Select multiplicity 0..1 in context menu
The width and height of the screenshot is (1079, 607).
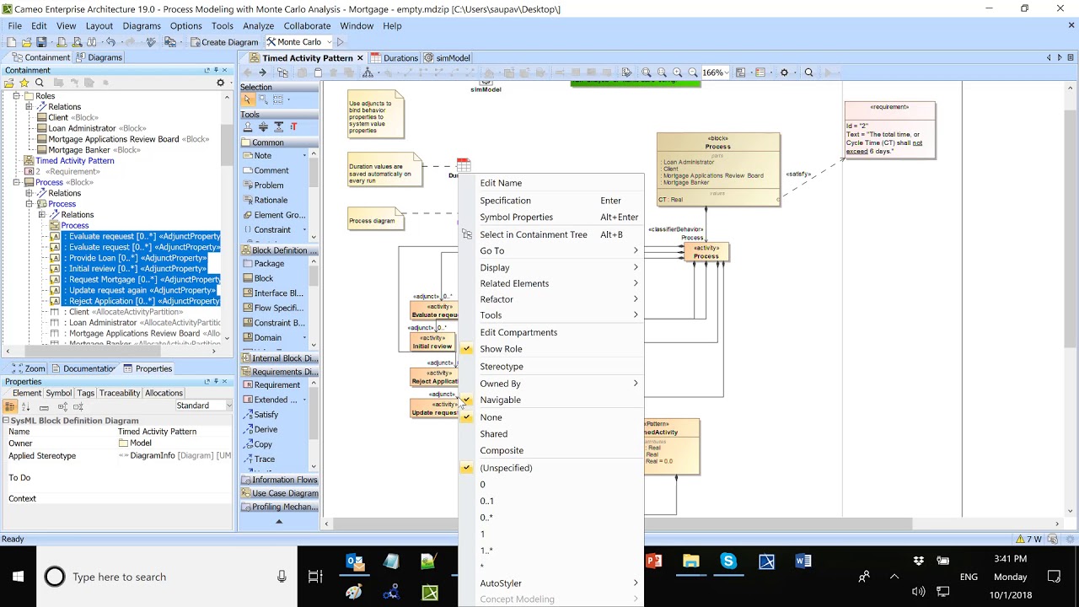(551, 501)
